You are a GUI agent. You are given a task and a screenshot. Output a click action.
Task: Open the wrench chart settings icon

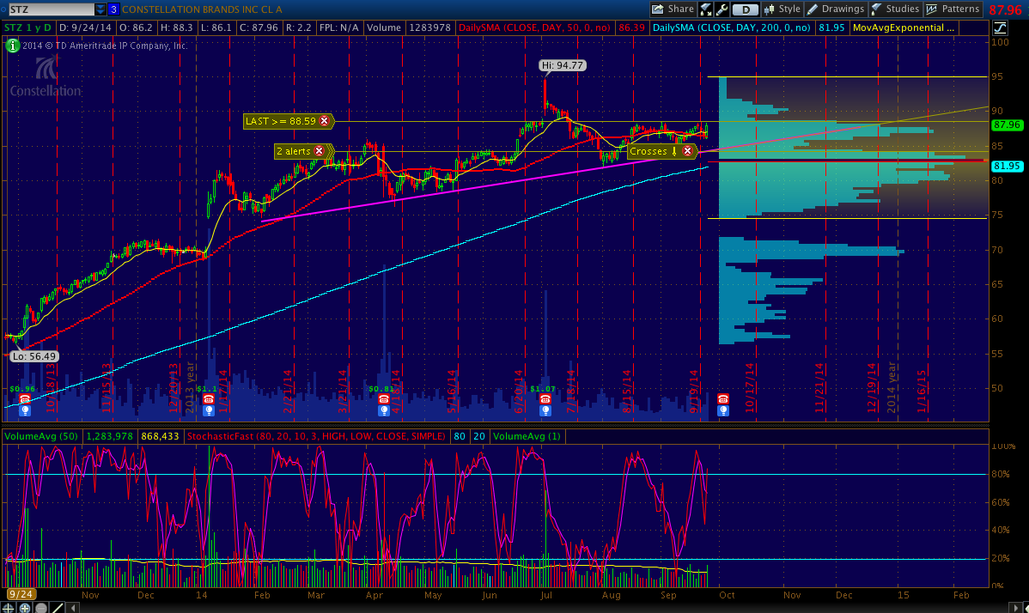[721, 9]
